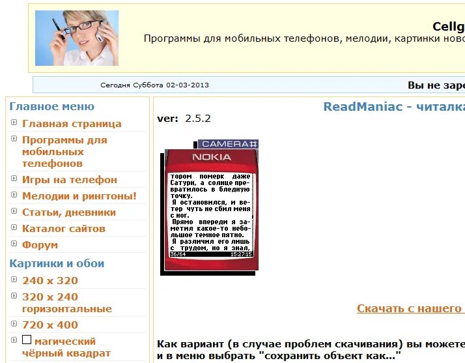Click bullet icon beside Каталог сайтов

(x=14, y=227)
